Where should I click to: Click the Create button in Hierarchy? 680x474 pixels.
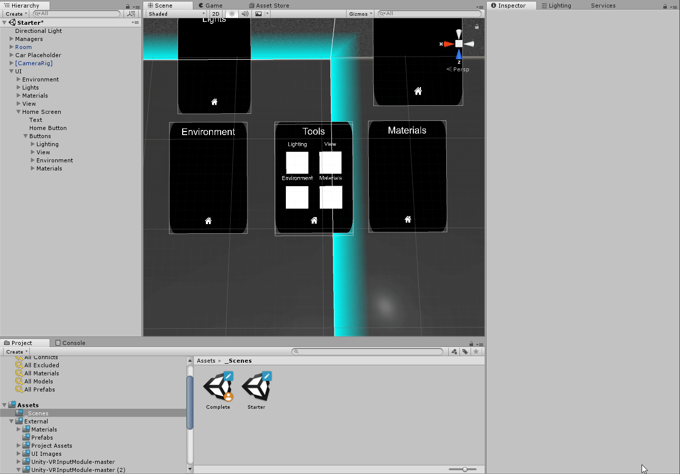(16, 14)
